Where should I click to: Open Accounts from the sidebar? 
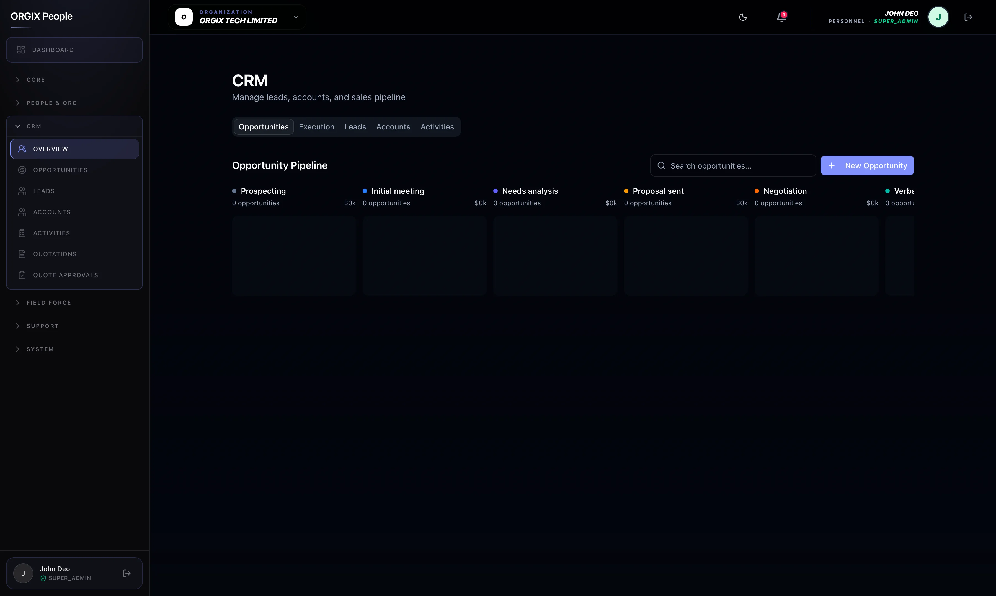74,212
